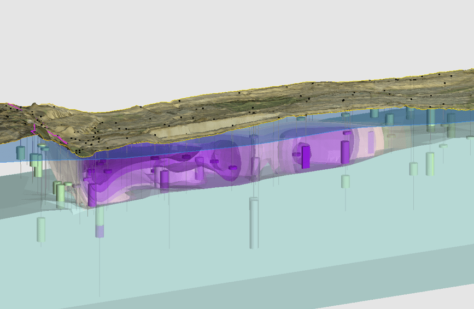The image size is (474, 309).
Task: Click the tall pale cylinder in lower center
Action: [254, 223]
